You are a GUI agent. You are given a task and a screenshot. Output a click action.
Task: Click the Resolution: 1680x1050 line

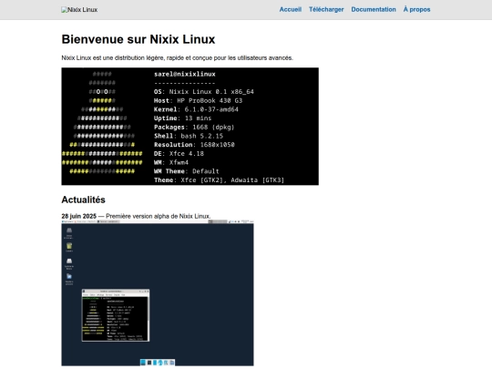194,145
